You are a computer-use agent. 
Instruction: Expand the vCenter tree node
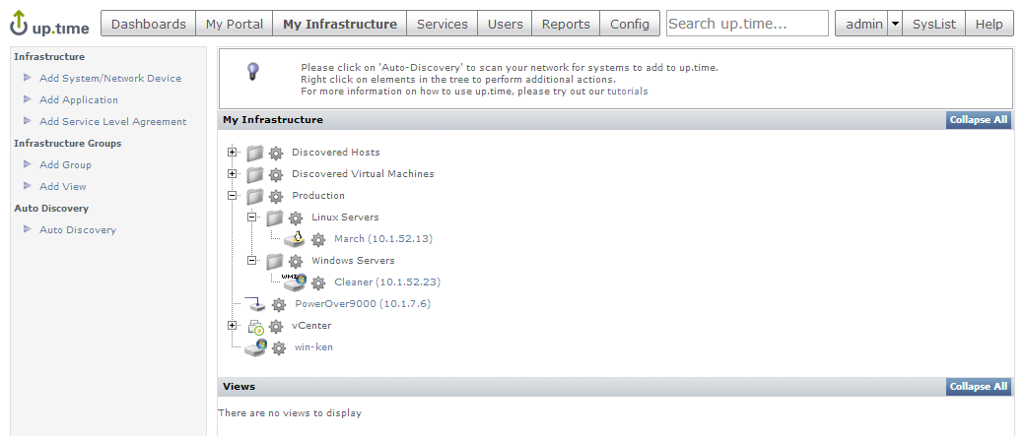233,326
